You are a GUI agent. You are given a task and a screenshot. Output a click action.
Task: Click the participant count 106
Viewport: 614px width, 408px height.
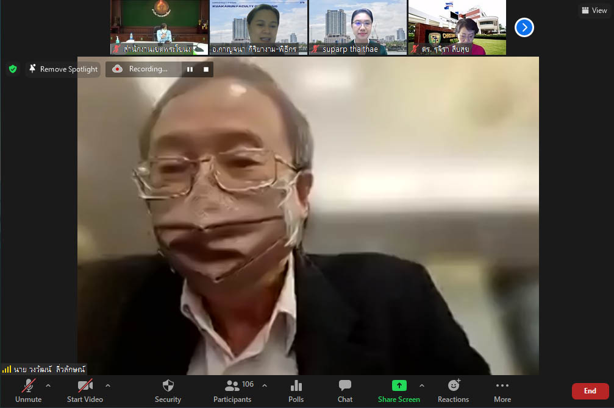coord(248,384)
